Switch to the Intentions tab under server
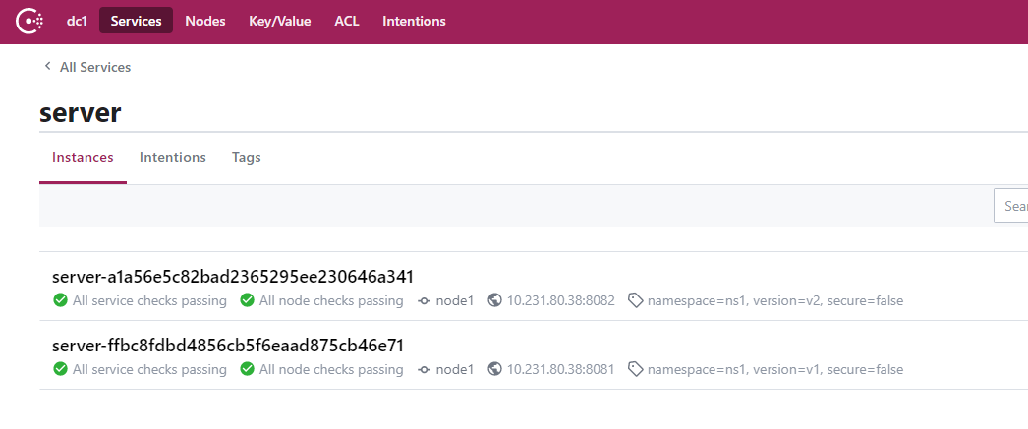1028x429 pixels. 172,157
